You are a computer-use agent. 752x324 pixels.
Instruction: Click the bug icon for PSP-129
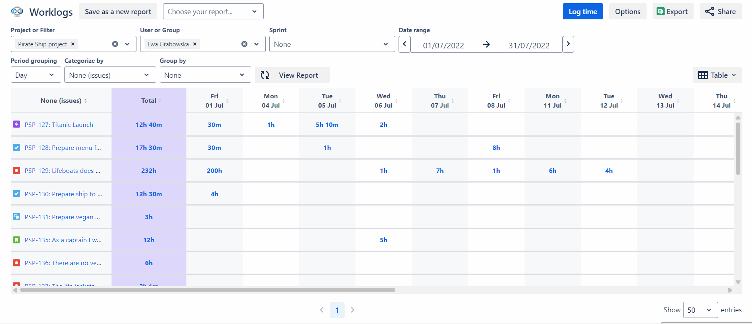[17, 170]
